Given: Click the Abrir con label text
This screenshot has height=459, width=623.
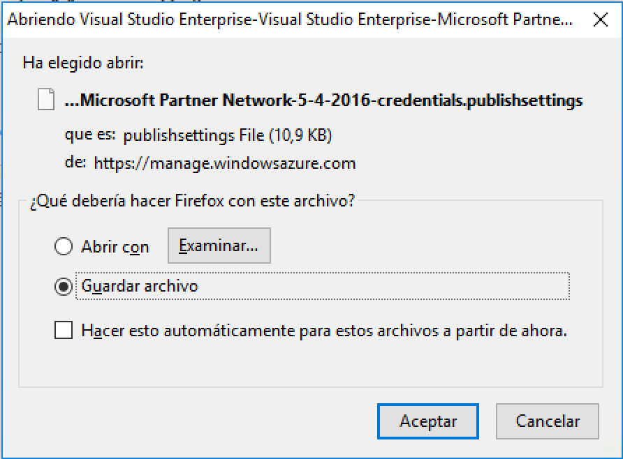Looking at the screenshot, I should click(x=115, y=247).
